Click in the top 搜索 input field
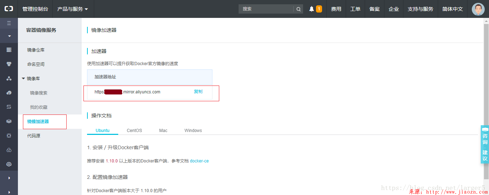This screenshot has width=489, height=195. coord(266,9)
